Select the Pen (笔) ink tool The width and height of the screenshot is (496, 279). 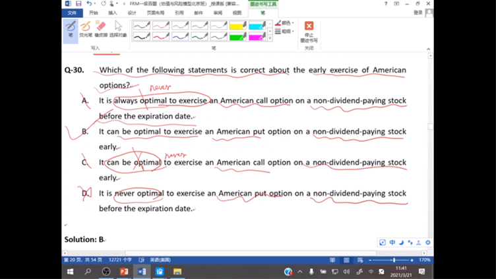[71, 31]
